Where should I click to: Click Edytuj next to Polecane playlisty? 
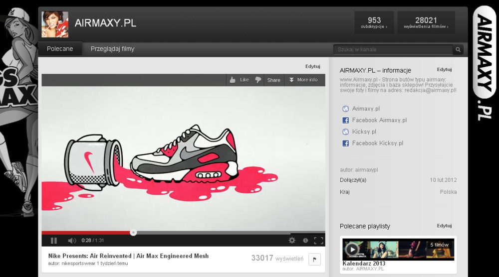pyautogui.click(x=444, y=226)
